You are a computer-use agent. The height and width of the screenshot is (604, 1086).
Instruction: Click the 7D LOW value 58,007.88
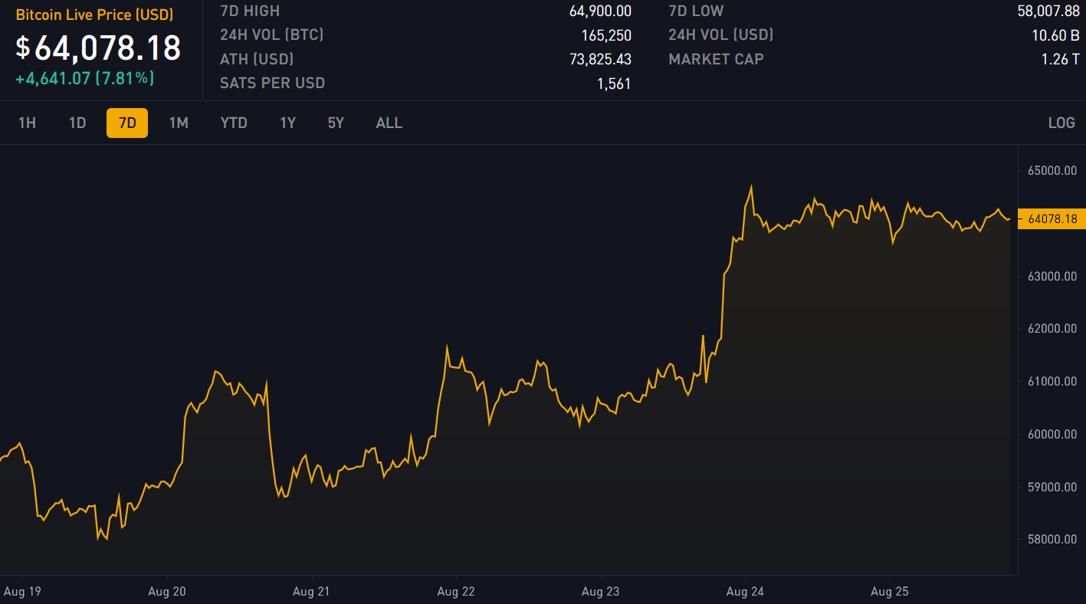tap(1048, 11)
